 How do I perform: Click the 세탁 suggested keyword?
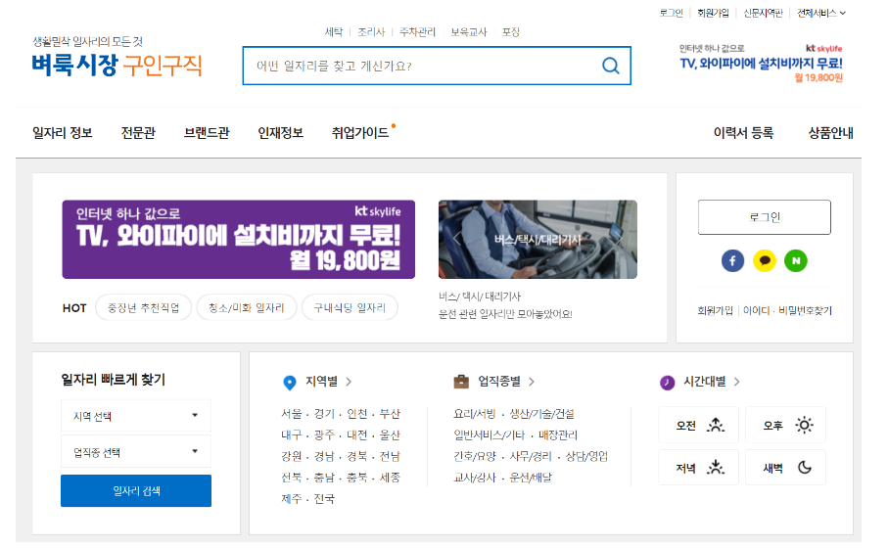334,32
